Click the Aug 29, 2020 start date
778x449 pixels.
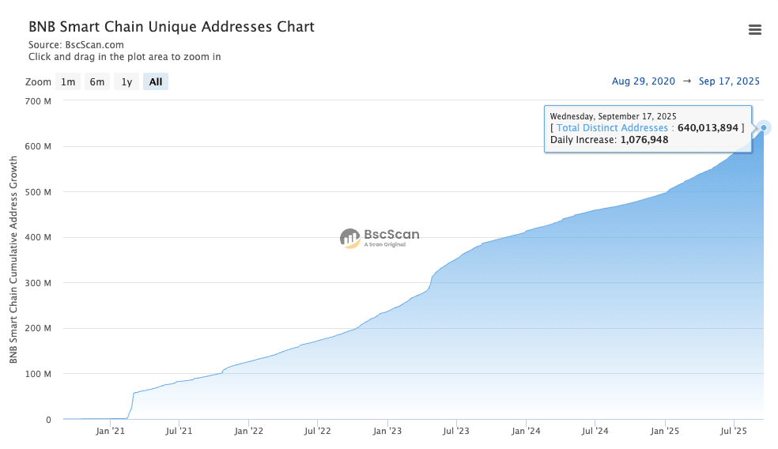[643, 81]
